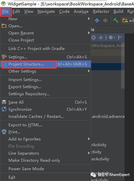Click the collapse all icon in project panel
This screenshot has width=134, height=181.
point(101,37)
